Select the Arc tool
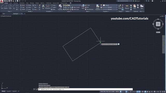The width and height of the screenshot is (166, 93). pyautogui.click(x=14, y=7)
